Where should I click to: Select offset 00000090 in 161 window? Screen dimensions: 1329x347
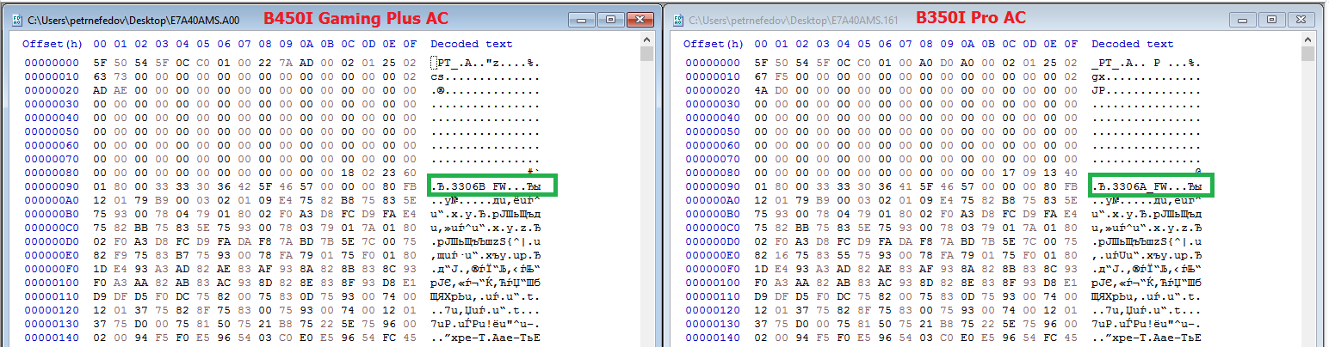click(x=713, y=186)
